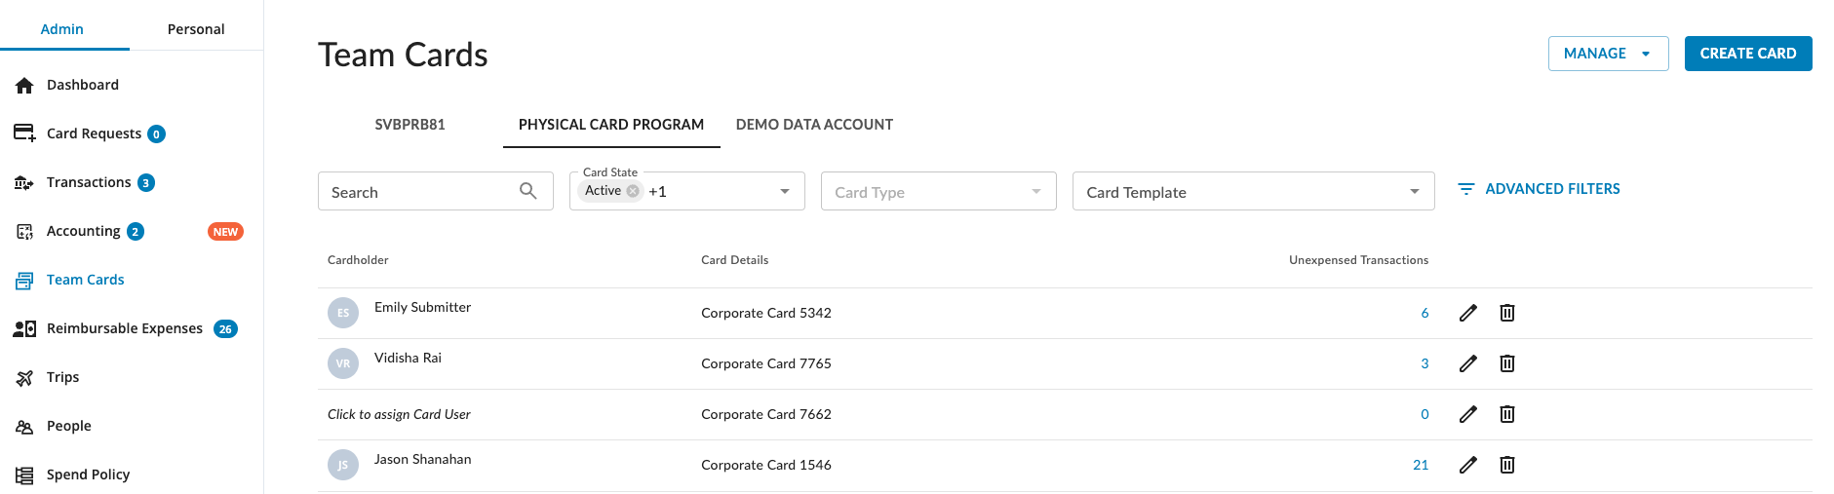Click the search magnifier icon

527,191
